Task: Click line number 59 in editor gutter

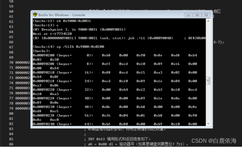Action: click(11, 7)
